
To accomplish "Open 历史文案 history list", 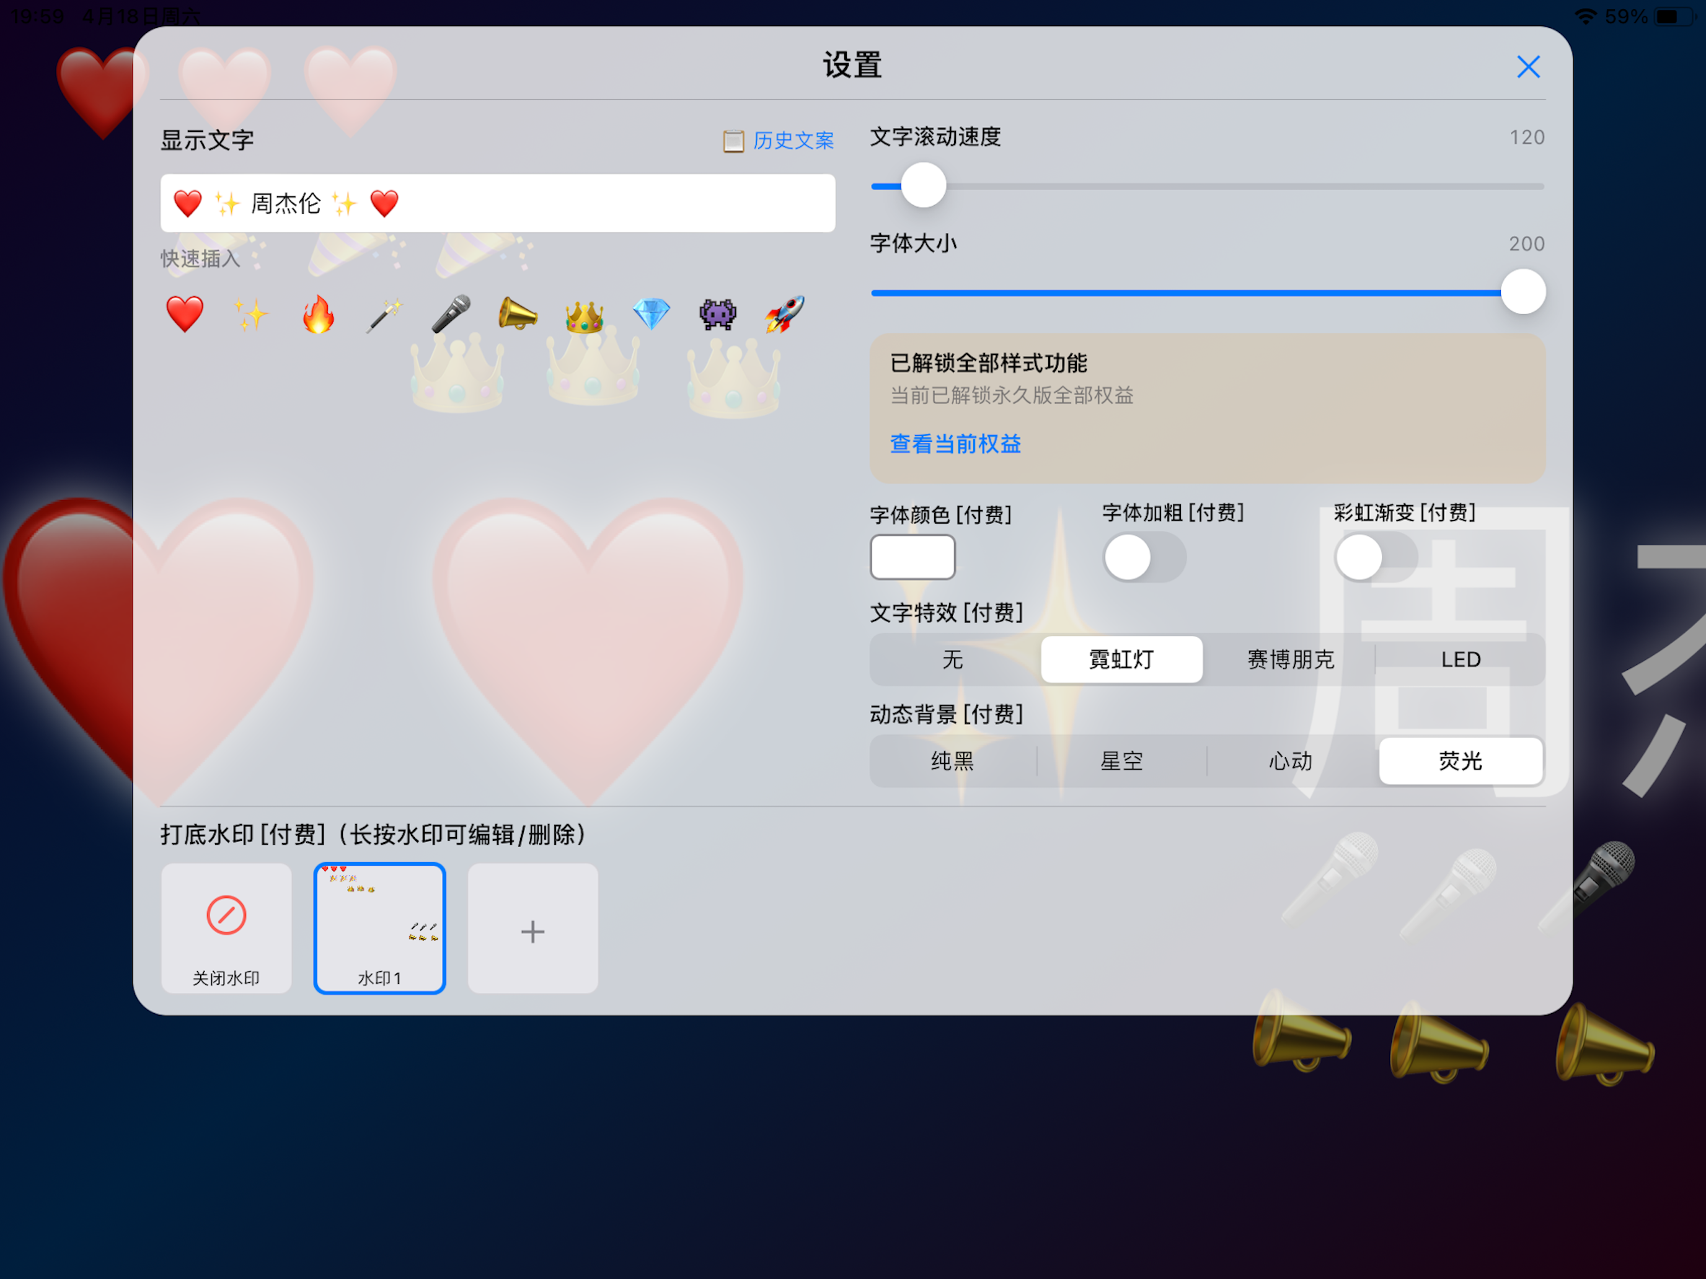I will pos(778,140).
